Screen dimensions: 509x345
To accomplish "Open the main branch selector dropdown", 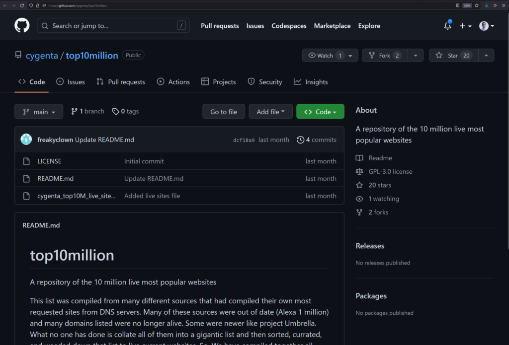I will point(39,112).
